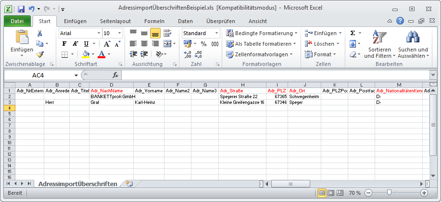Click the merge and center icon
This screenshot has height=202, width=441.
(168, 44)
